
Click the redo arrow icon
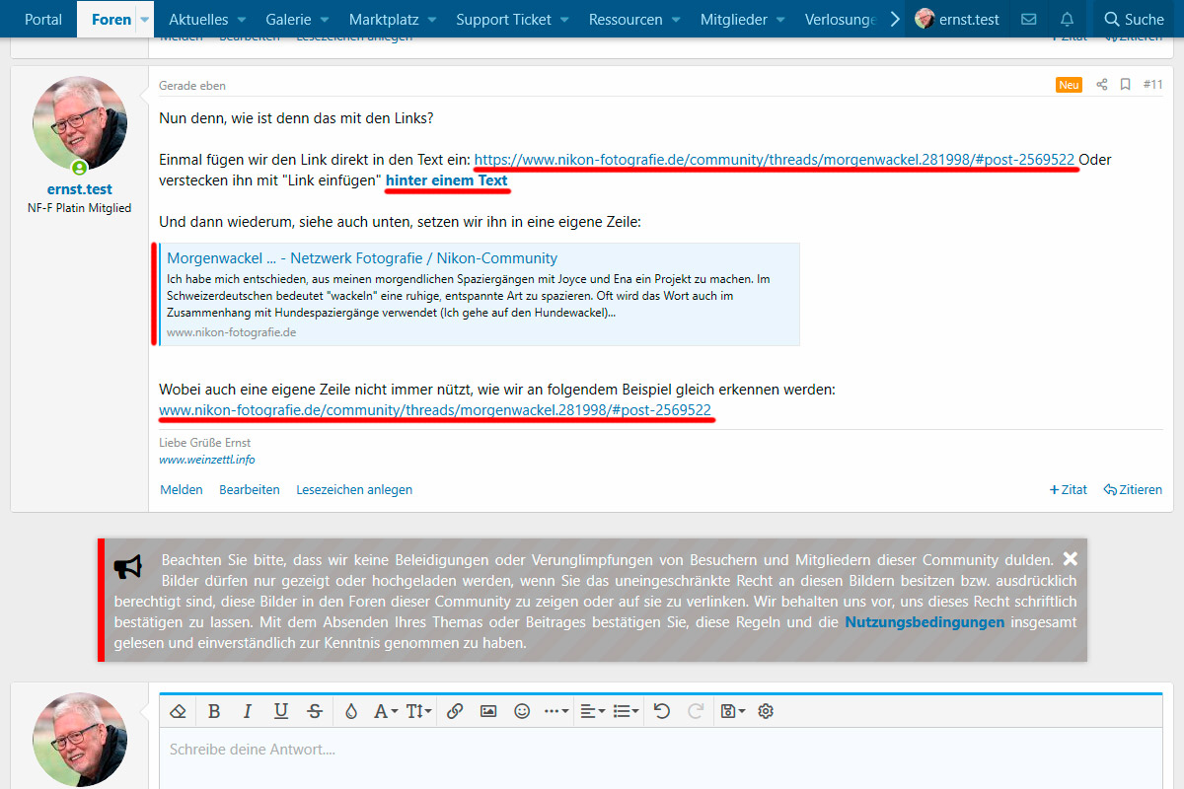[x=696, y=711]
